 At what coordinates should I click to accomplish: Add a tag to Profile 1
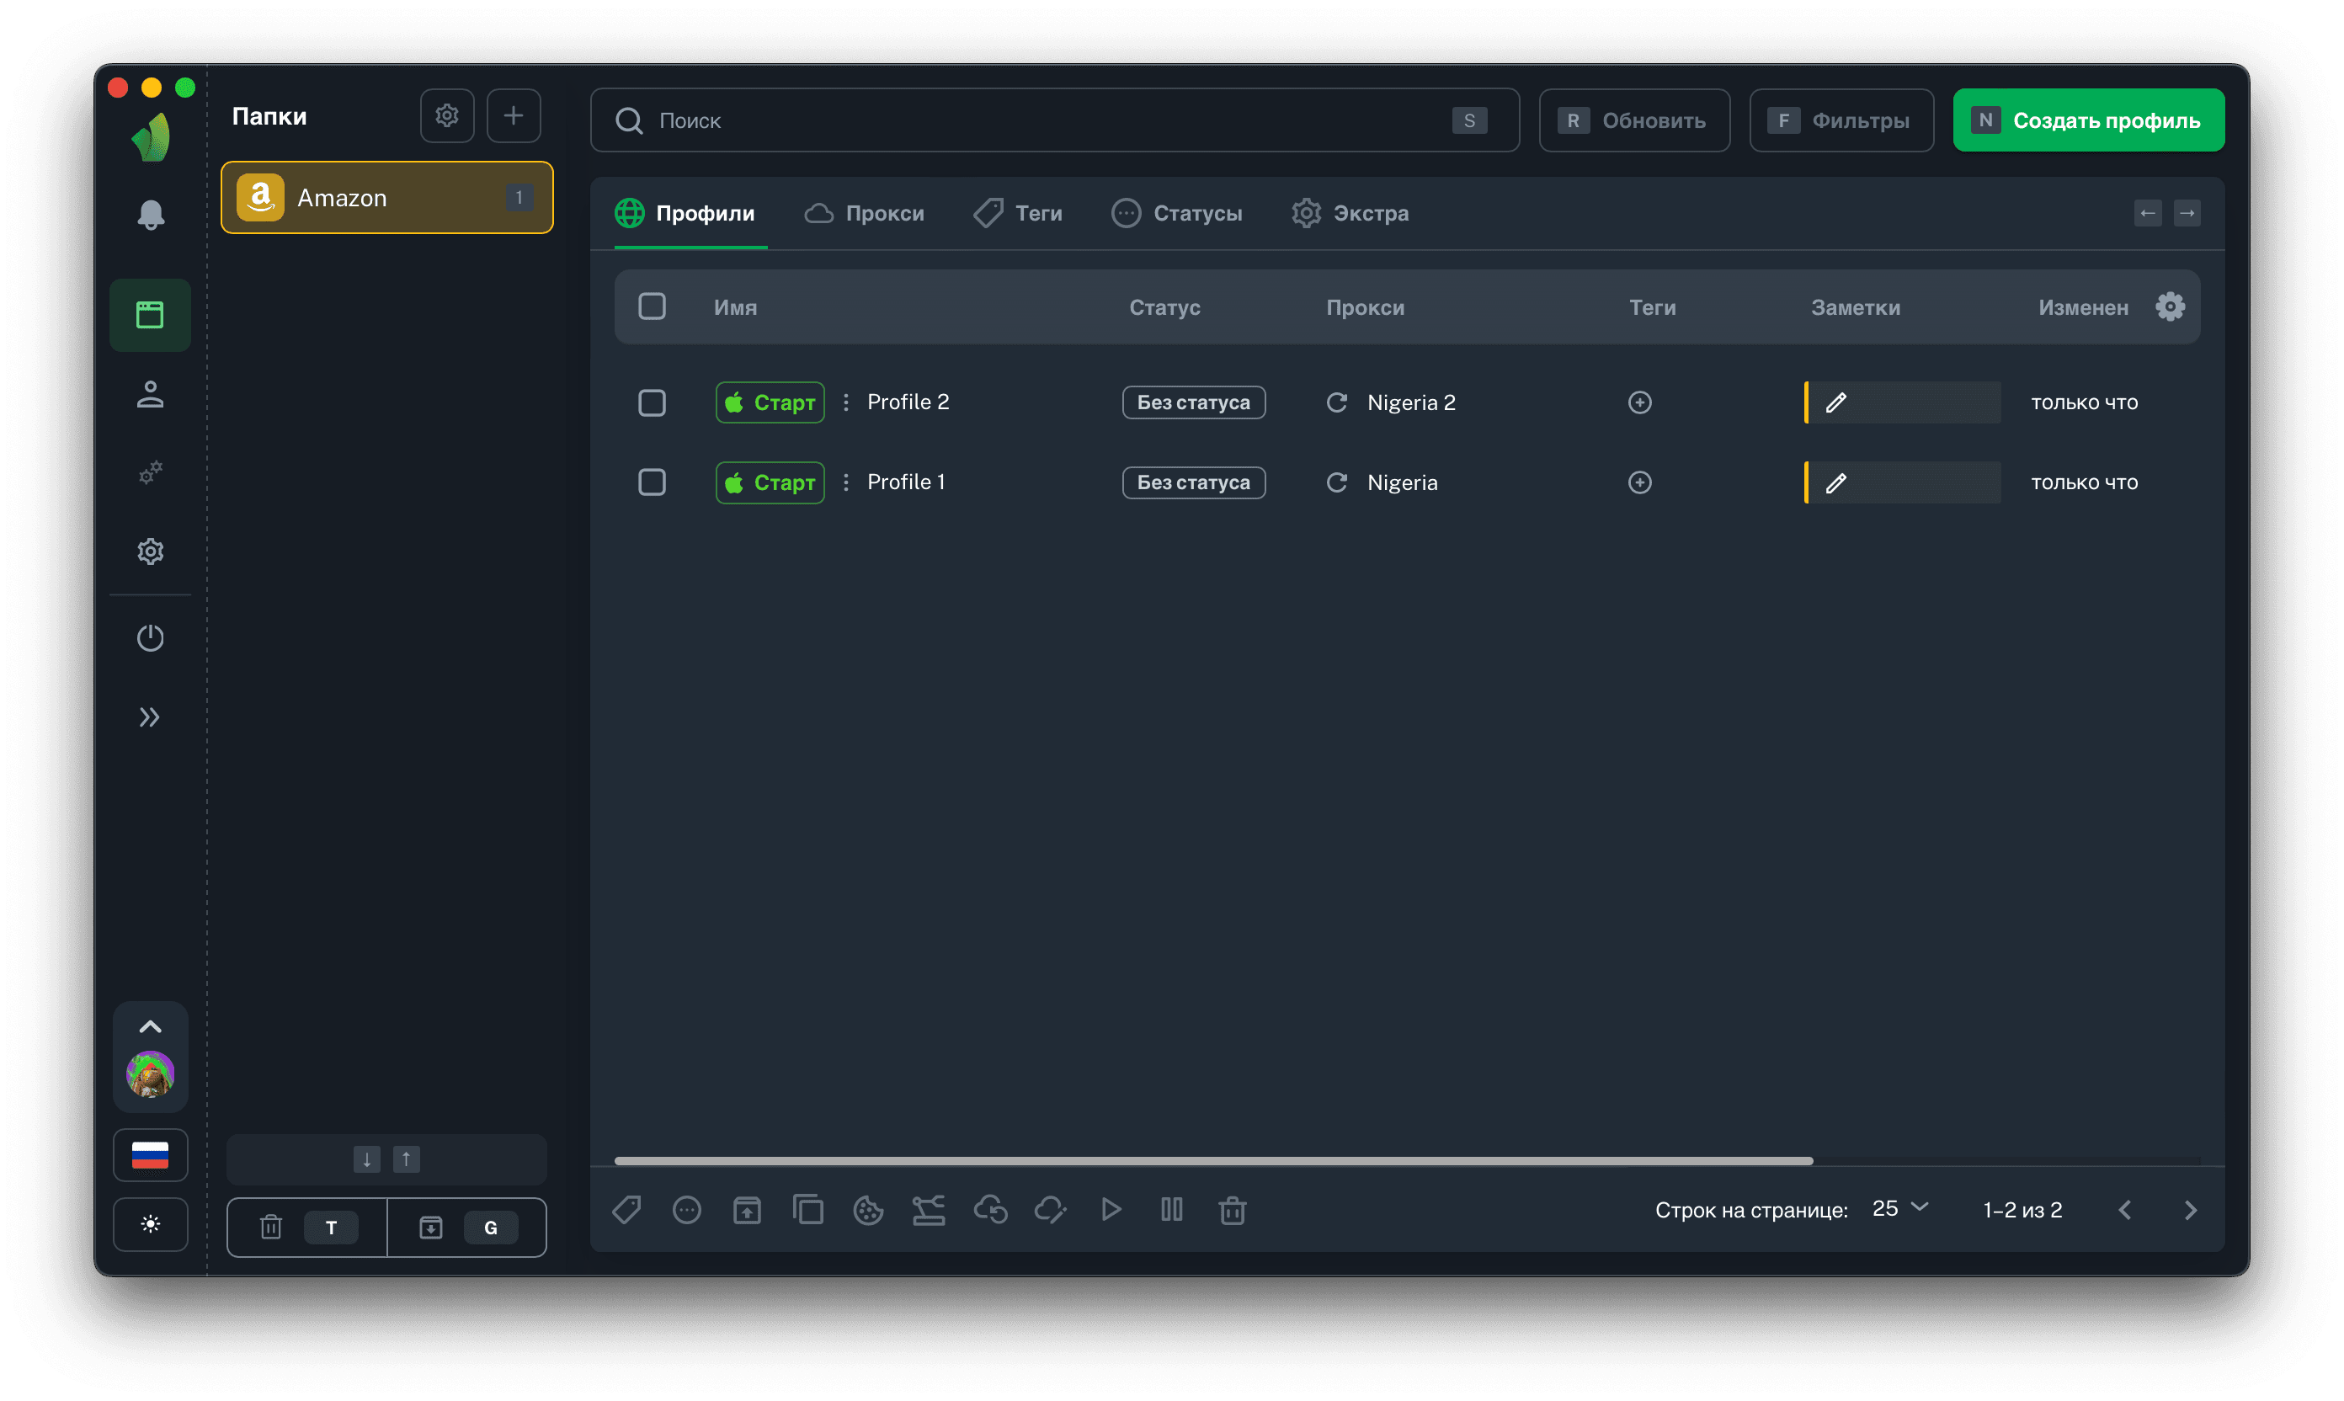coord(1640,482)
